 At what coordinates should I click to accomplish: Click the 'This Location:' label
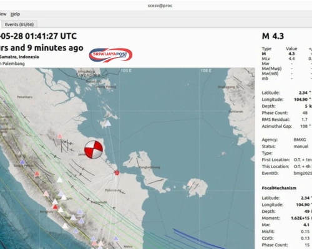(275, 166)
